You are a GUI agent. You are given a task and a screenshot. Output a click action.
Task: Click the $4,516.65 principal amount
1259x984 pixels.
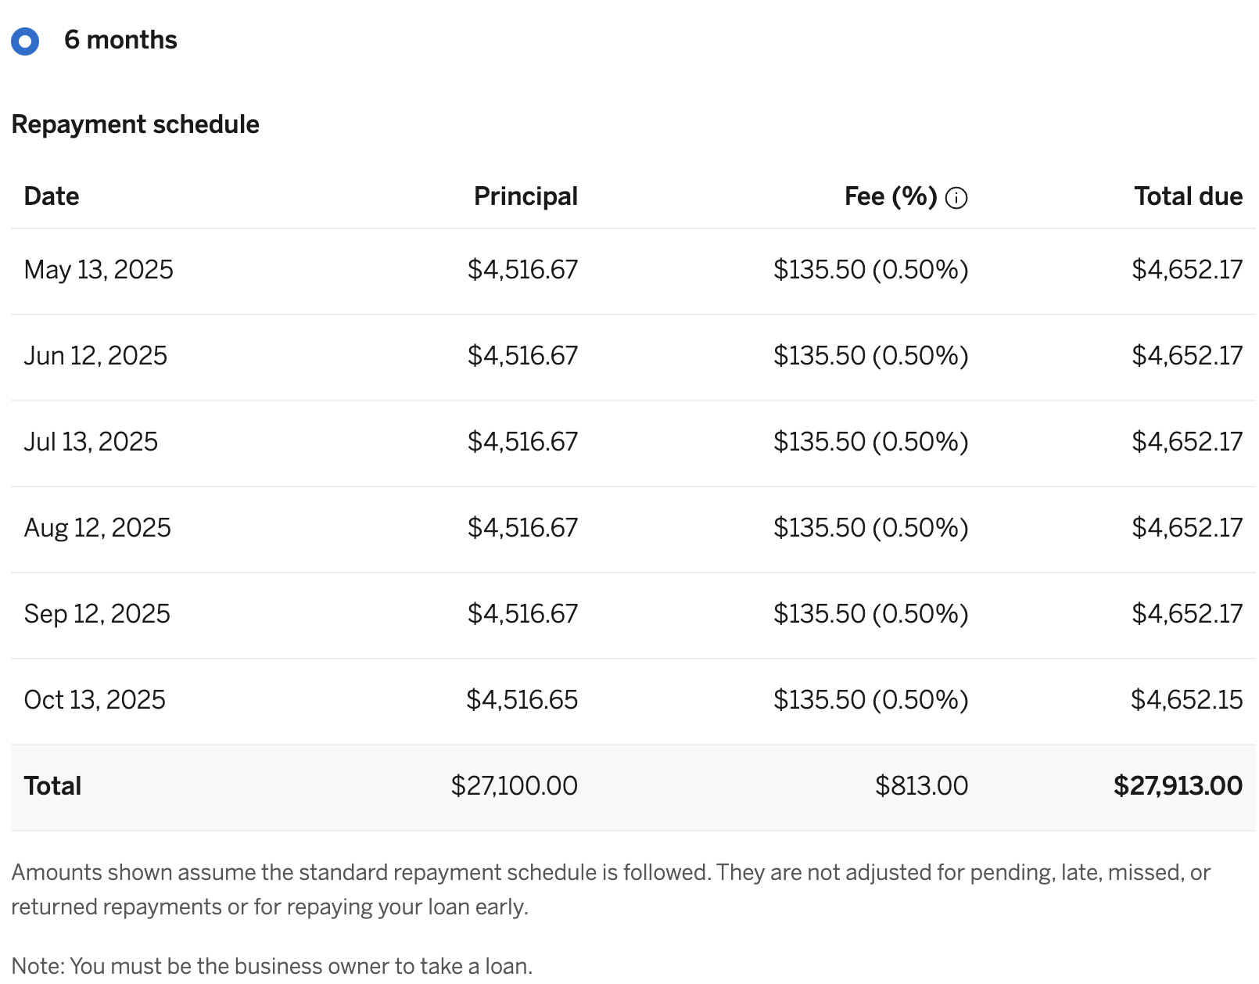tap(522, 700)
